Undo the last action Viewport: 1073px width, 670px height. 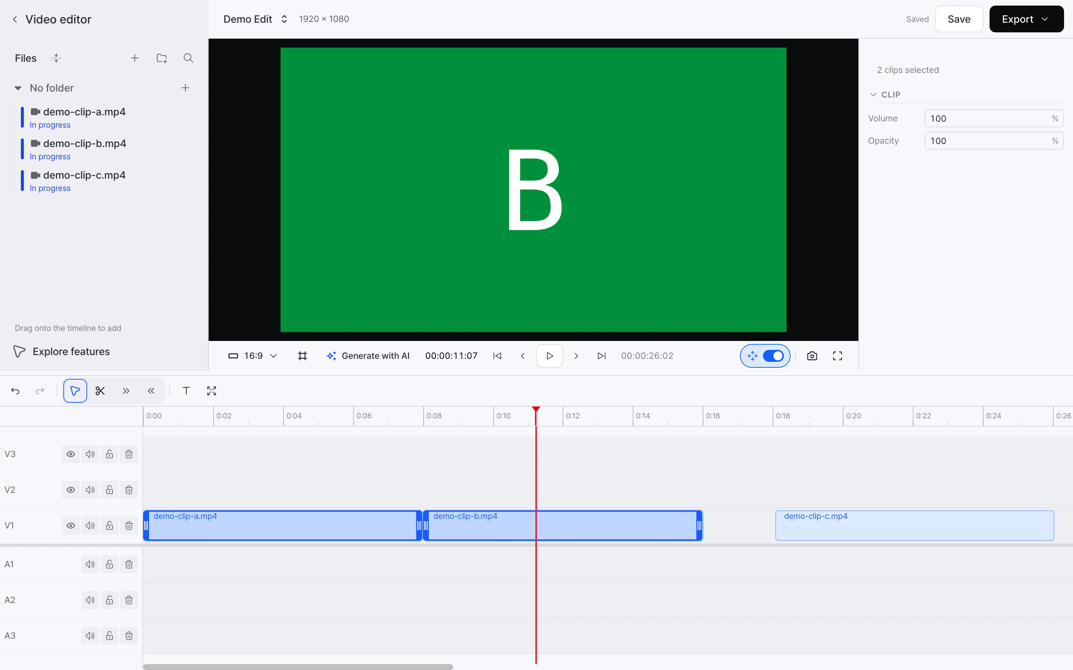(x=15, y=391)
